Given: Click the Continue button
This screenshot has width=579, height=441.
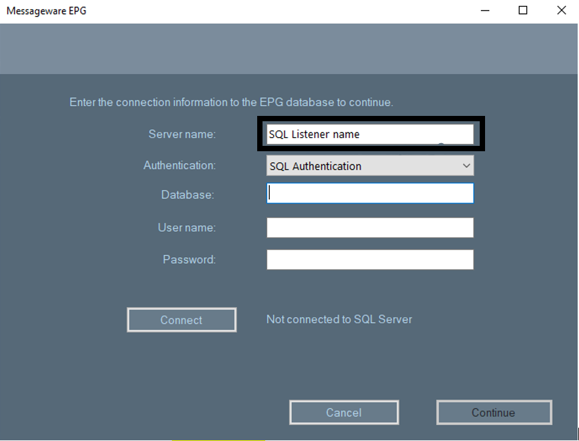Looking at the screenshot, I should pos(494,412).
